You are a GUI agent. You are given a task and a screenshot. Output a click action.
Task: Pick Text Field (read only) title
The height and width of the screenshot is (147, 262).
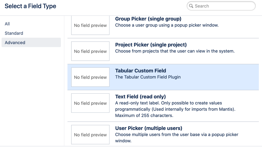(140, 97)
